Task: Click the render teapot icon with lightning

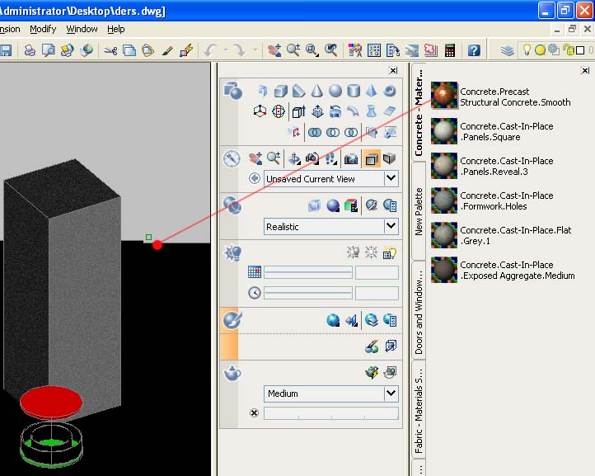Action: tap(372, 373)
